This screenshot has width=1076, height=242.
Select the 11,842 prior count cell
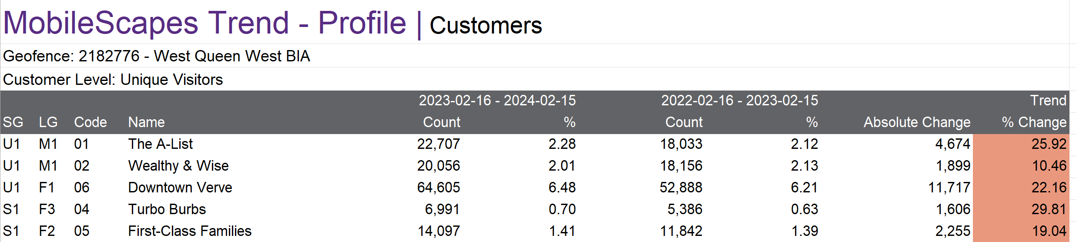pos(681,231)
